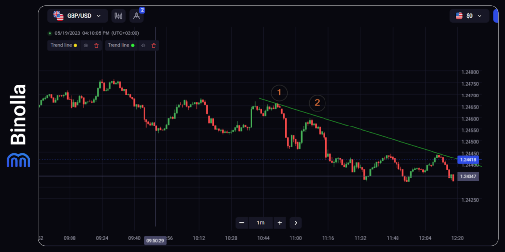Click the yellow color dot of the first Trend line
505x252 pixels.
(75, 46)
